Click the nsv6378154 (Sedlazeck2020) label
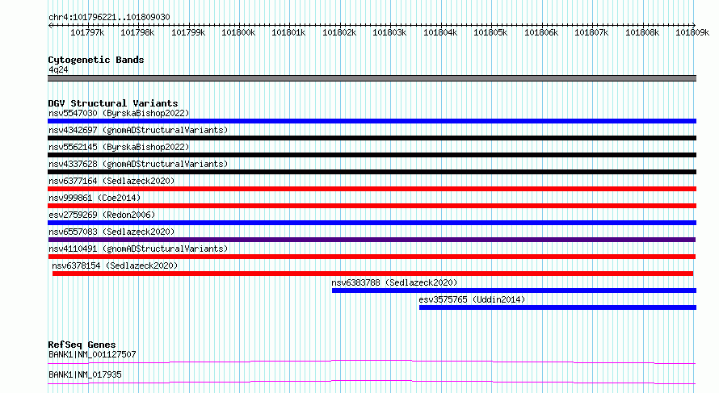 [115, 265]
